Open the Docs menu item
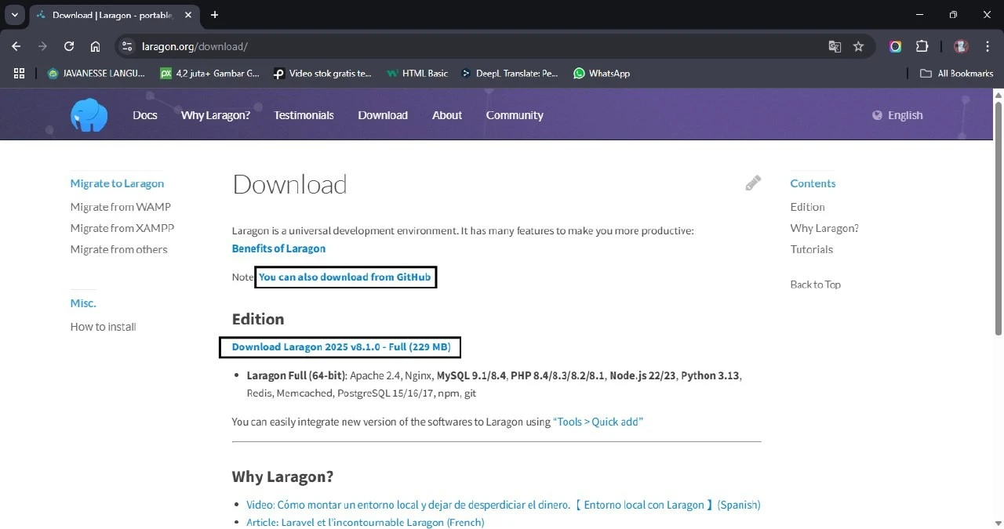1004x529 pixels. coord(145,115)
